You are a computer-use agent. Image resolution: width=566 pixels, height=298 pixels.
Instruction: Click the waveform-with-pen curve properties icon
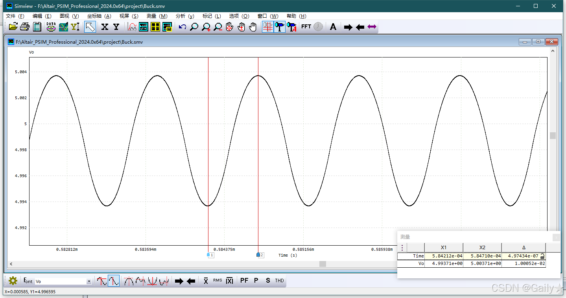(x=63, y=27)
